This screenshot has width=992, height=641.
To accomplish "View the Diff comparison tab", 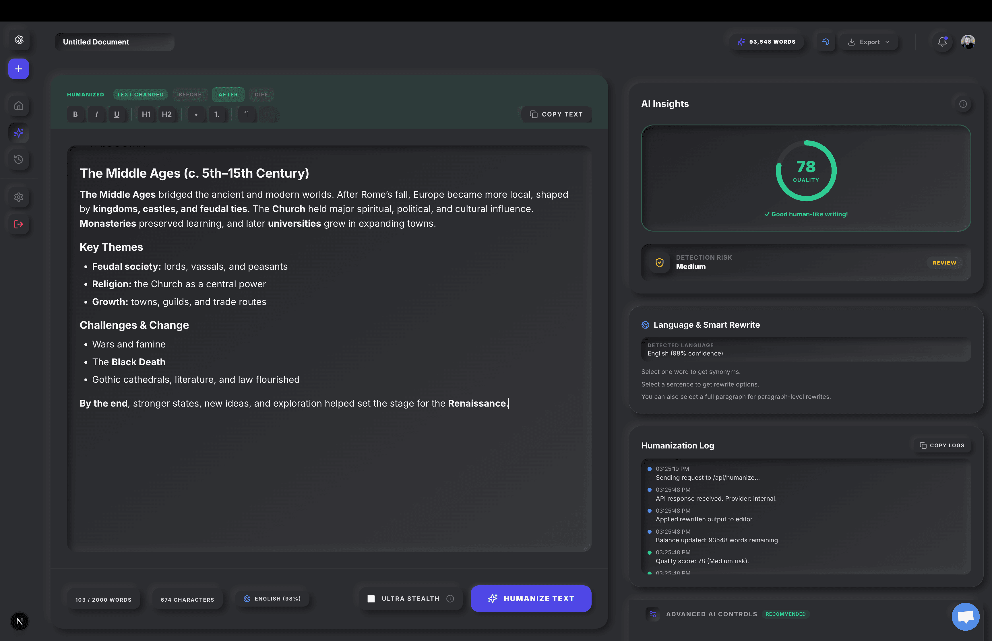I will point(261,94).
